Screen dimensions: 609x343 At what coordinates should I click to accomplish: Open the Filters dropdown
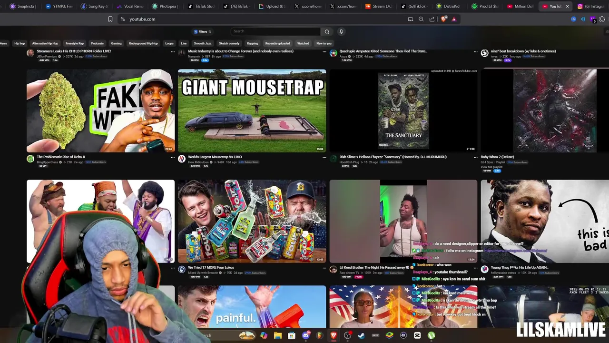point(202,31)
